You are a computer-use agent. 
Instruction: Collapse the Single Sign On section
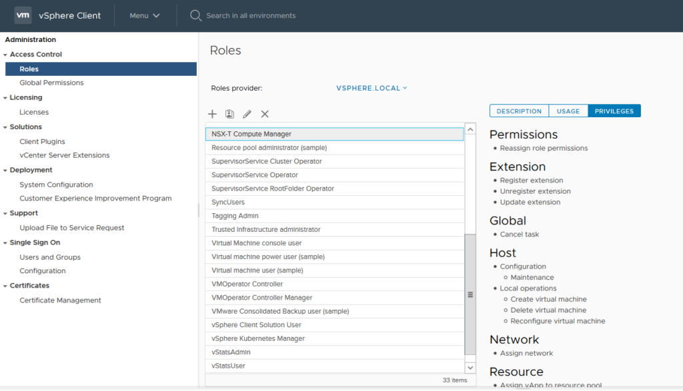coord(6,243)
